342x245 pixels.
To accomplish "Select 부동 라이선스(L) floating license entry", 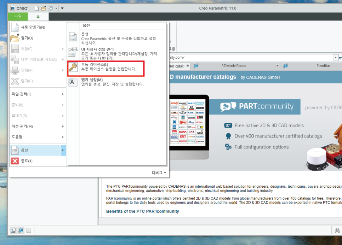I will 106,69.
